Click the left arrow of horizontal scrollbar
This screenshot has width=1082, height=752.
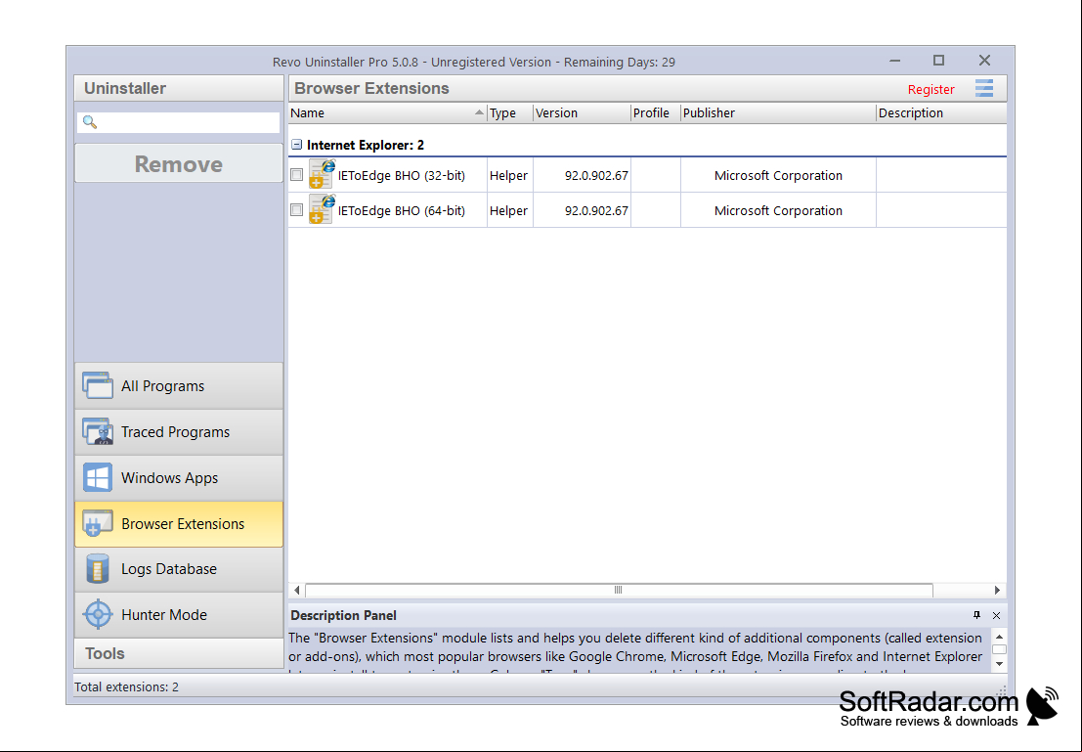(297, 590)
